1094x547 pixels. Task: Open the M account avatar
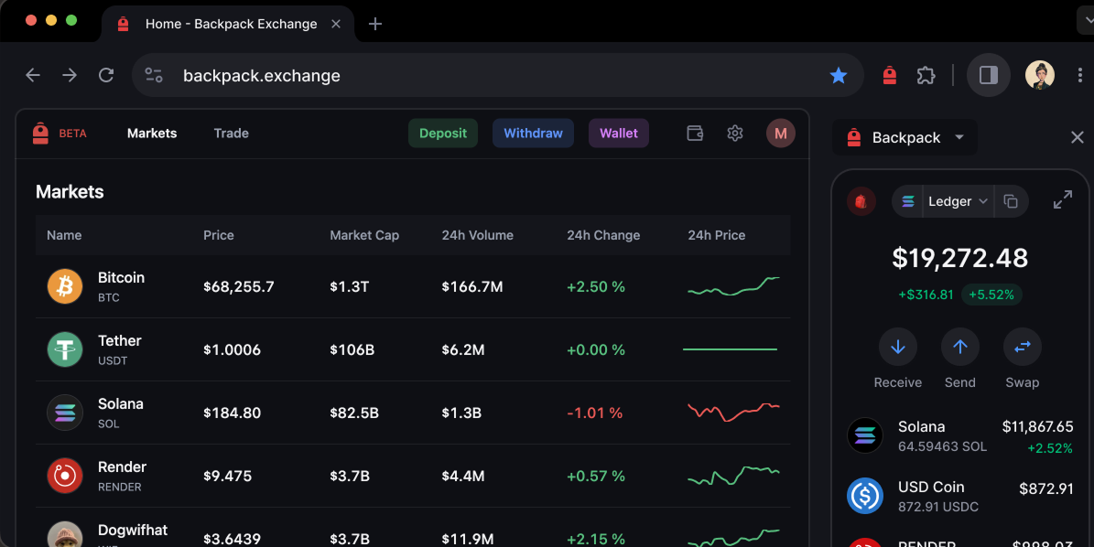pos(781,134)
